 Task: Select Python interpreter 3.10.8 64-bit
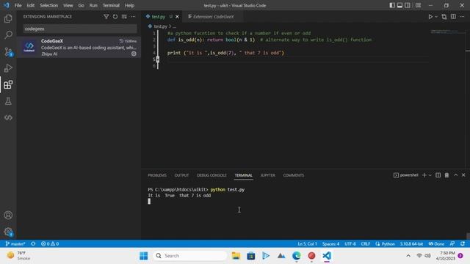411,243
